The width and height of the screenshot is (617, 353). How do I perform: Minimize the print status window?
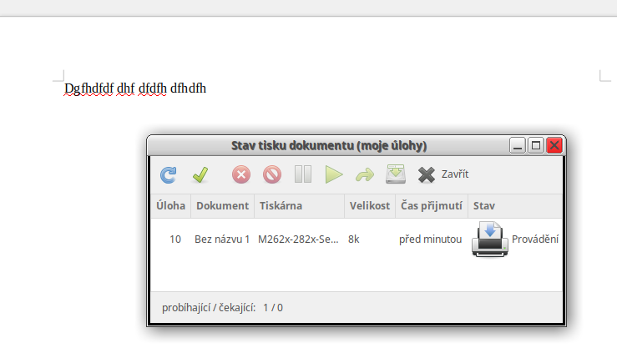[x=518, y=146]
